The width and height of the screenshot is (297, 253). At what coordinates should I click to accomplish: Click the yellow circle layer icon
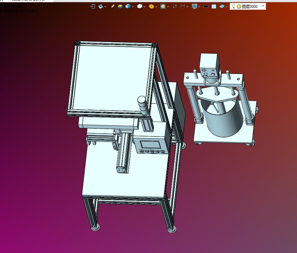click(239, 7)
